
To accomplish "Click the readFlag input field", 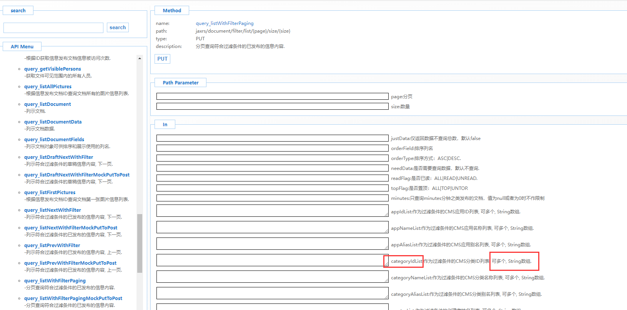I will coord(272,178).
